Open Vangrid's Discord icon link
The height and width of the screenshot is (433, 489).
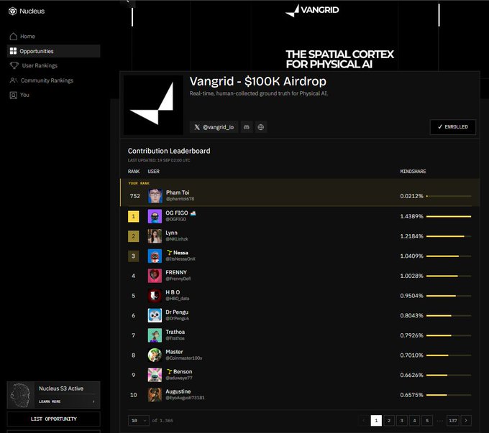(247, 127)
